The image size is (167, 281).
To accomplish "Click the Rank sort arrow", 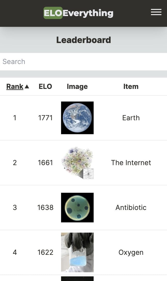I will coord(27,87).
